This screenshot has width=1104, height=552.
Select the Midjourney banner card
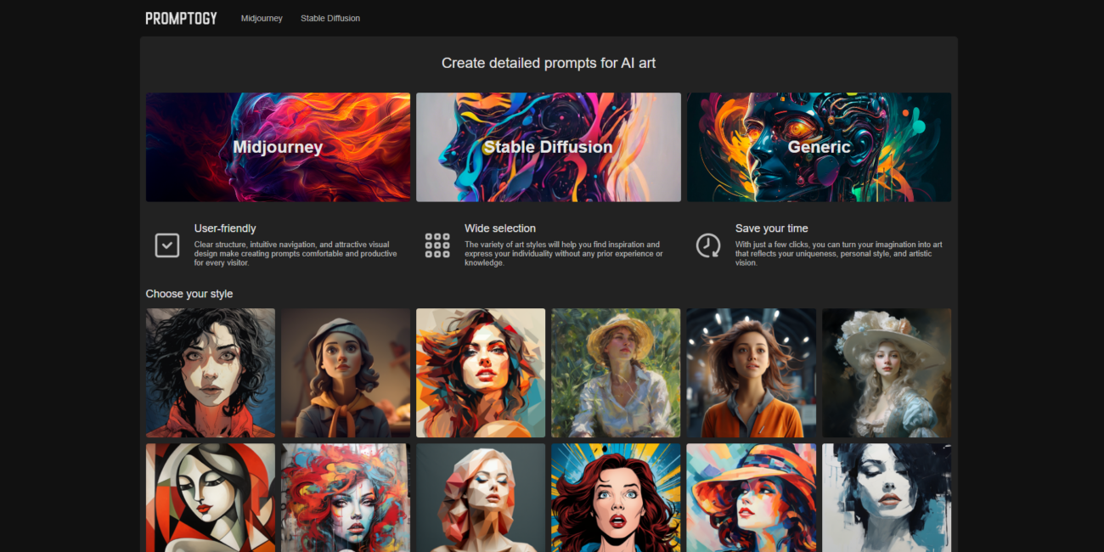[x=278, y=147]
